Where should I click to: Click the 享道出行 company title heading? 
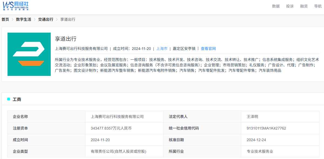coord(66,39)
